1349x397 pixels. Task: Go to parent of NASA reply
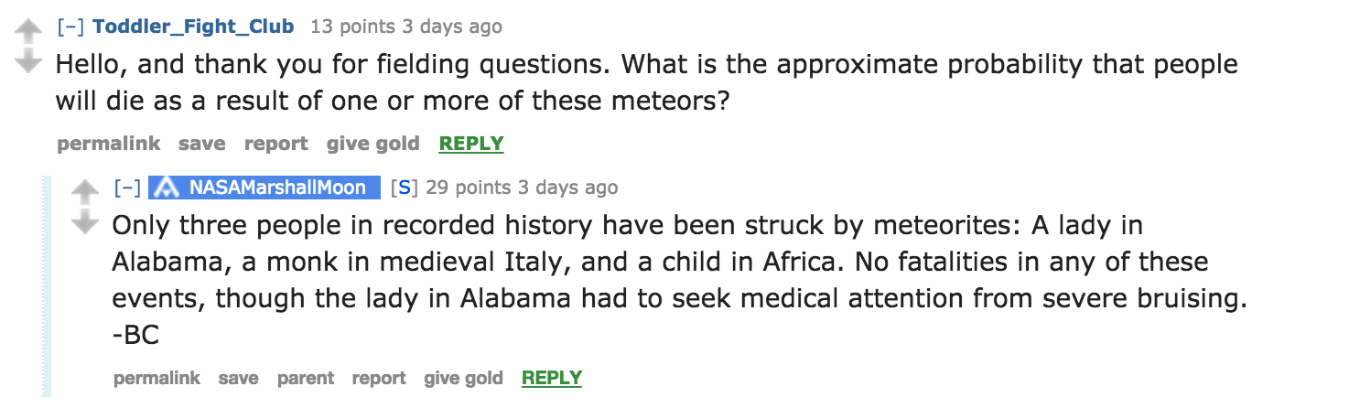(x=306, y=378)
